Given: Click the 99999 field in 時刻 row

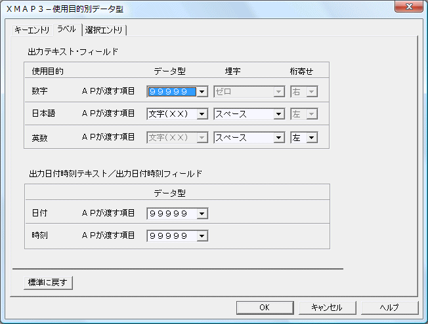Looking at the screenshot, I should tap(172, 235).
